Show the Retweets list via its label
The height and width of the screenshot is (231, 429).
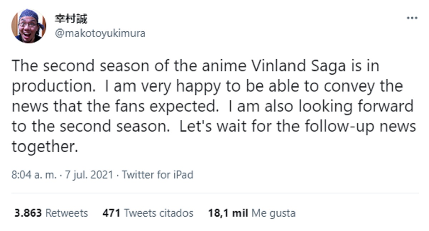[66, 213]
